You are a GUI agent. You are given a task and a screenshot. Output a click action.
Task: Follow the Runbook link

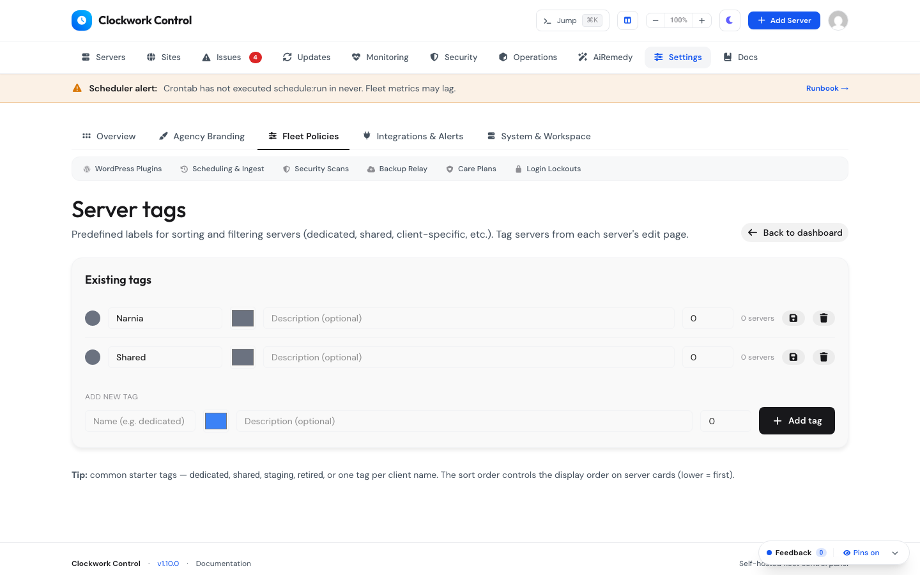(x=827, y=88)
